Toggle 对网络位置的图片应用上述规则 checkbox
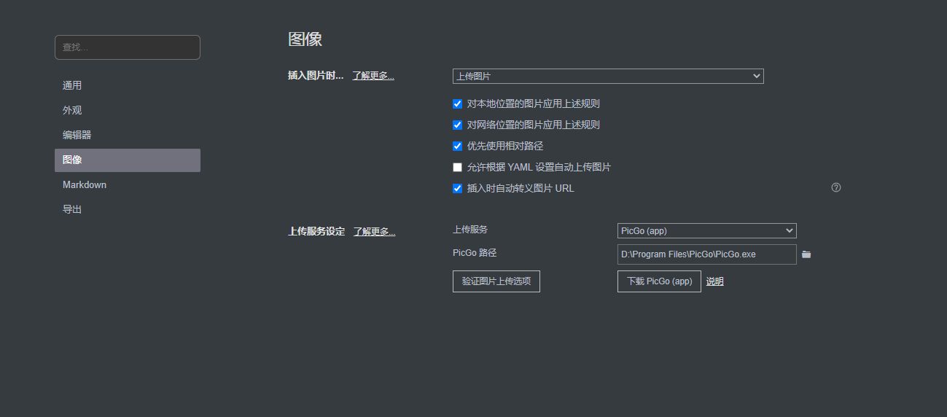This screenshot has width=947, height=417. tap(458, 125)
